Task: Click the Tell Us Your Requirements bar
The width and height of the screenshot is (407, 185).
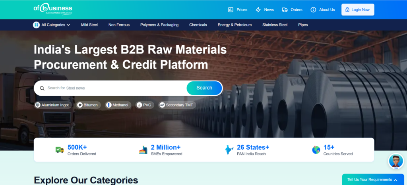Action: (373, 179)
